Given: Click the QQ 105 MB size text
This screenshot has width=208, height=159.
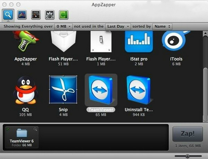Looking at the screenshot, I should tap(25, 115).
